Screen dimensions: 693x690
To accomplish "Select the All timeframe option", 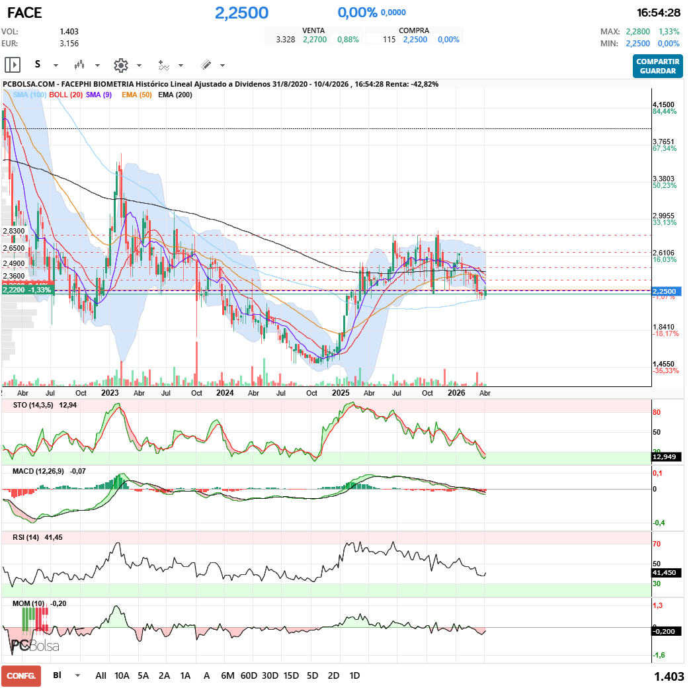I will coord(101,675).
